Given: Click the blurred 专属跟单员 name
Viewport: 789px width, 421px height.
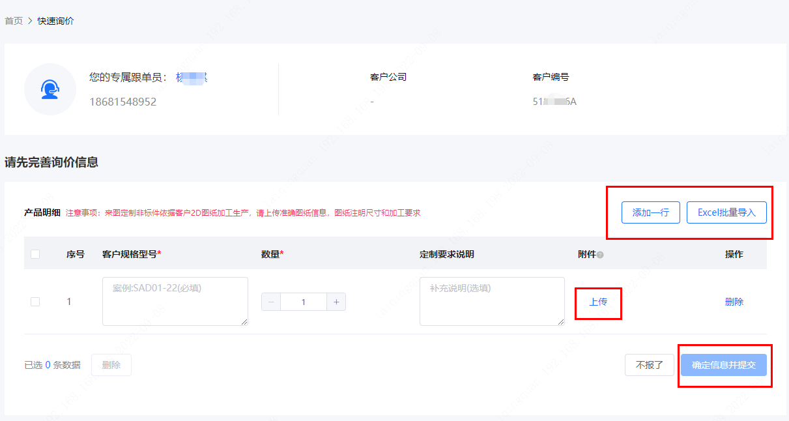Looking at the screenshot, I should tap(192, 78).
